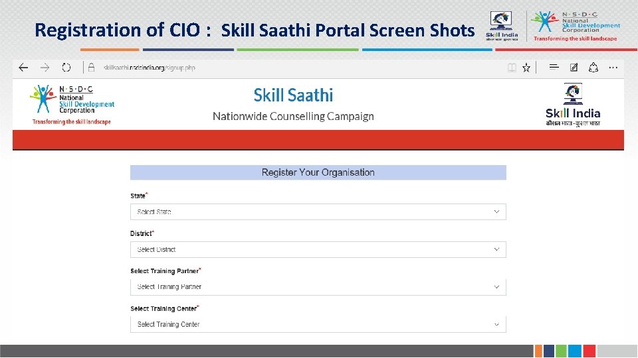The image size is (638, 358).
Task: Open the Select State dropdown
Action: 318,212
